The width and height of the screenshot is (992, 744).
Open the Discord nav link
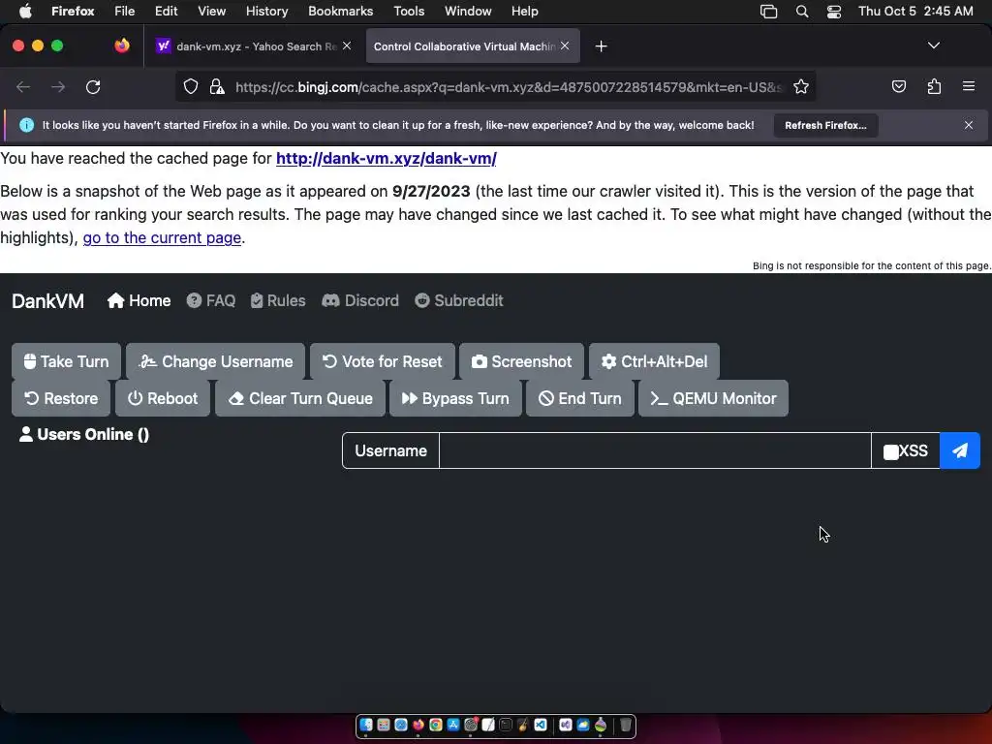click(360, 300)
